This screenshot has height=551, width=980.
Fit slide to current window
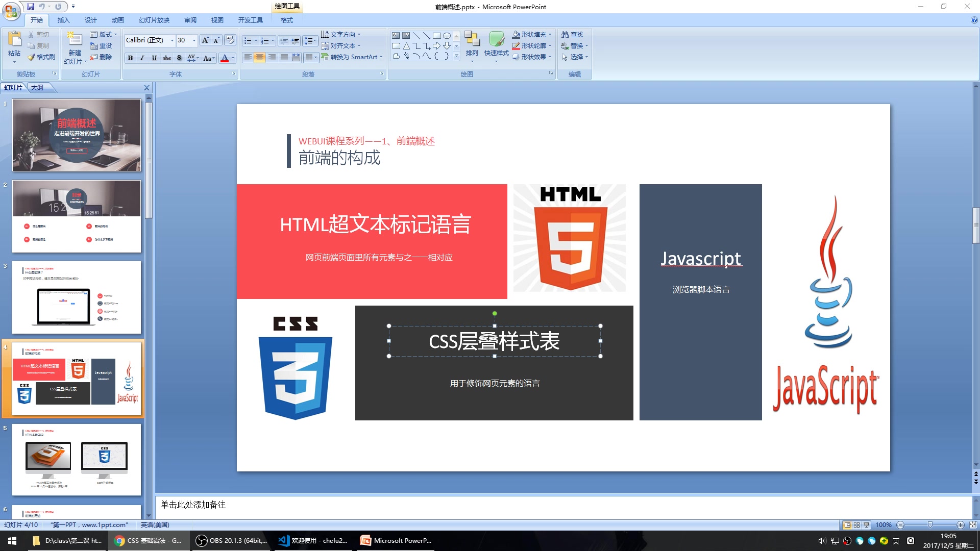click(973, 525)
